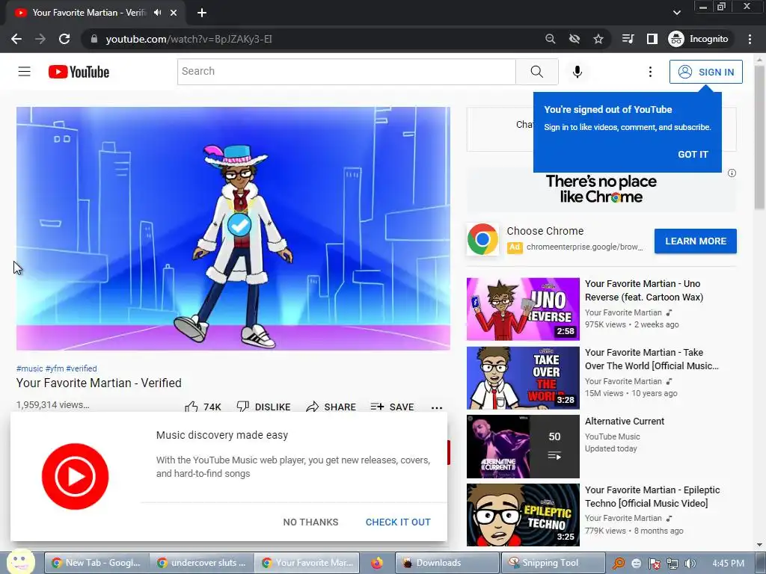Open the Epileptic Techno video thumbnail
Screen dimensions: 766x574
[x=523, y=515]
